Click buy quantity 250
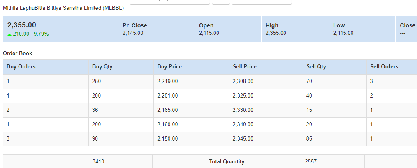 click(x=97, y=82)
